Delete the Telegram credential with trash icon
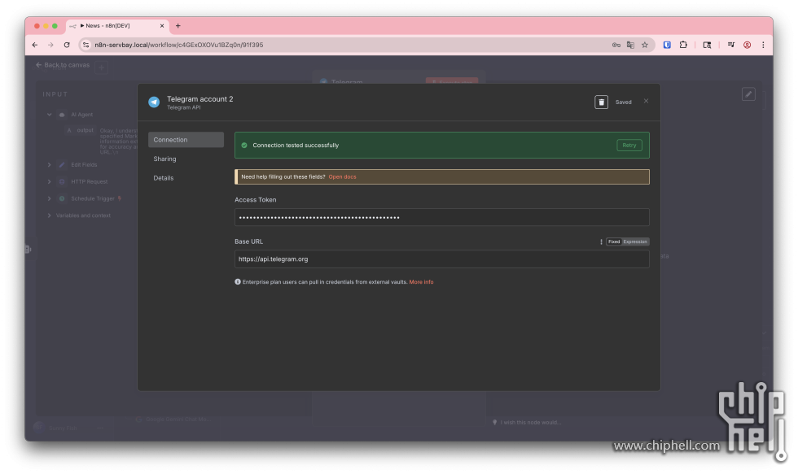The width and height of the screenshot is (798, 474). point(601,102)
